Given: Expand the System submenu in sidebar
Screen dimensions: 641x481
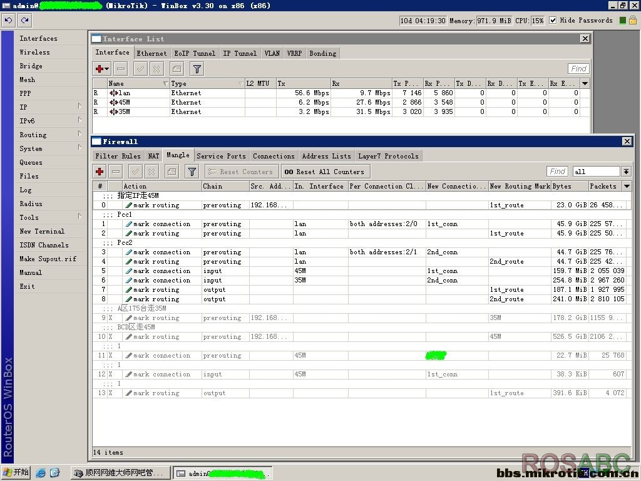Looking at the screenshot, I should point(79,148).
